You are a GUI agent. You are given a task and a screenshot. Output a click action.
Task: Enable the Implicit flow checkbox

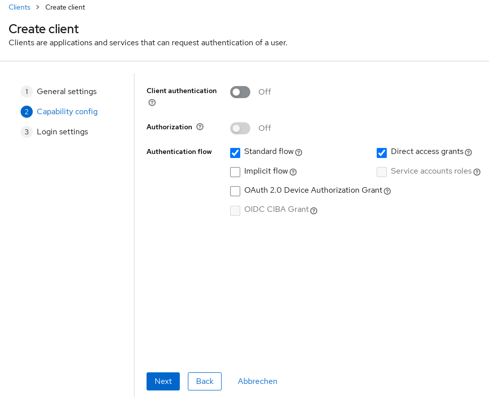click(235, 172)
